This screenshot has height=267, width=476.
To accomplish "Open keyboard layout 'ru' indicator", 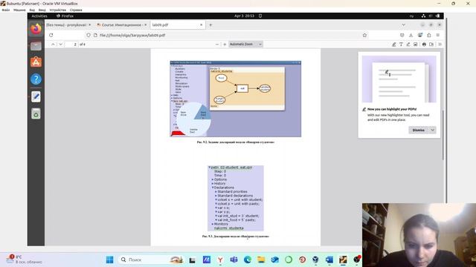I will pos(411,16).
